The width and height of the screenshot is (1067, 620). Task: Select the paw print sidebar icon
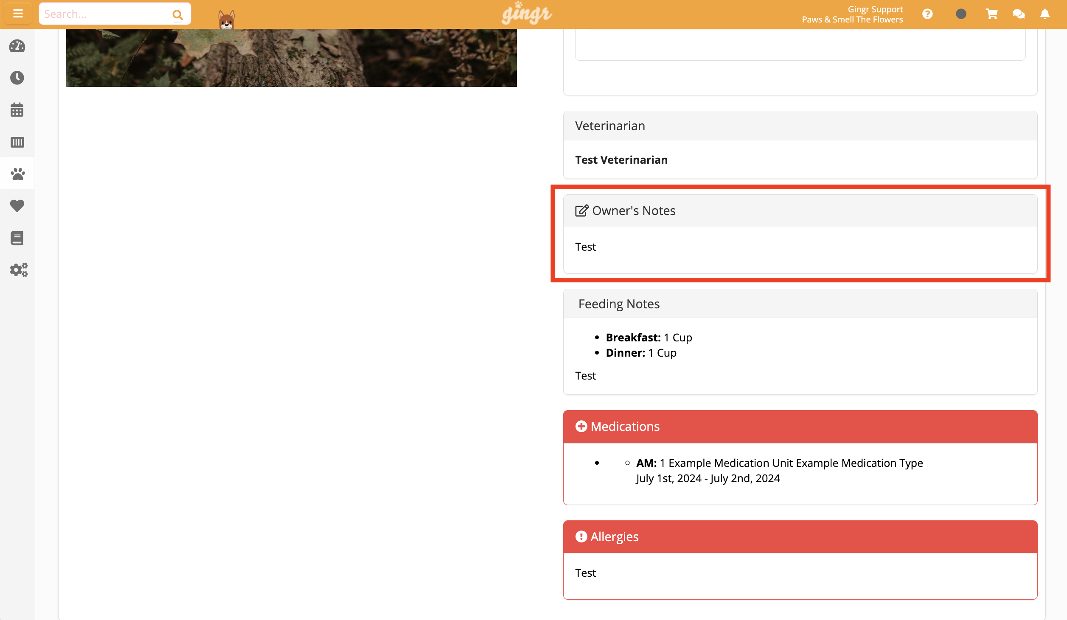pyautogui.click(x=17, y=173)
